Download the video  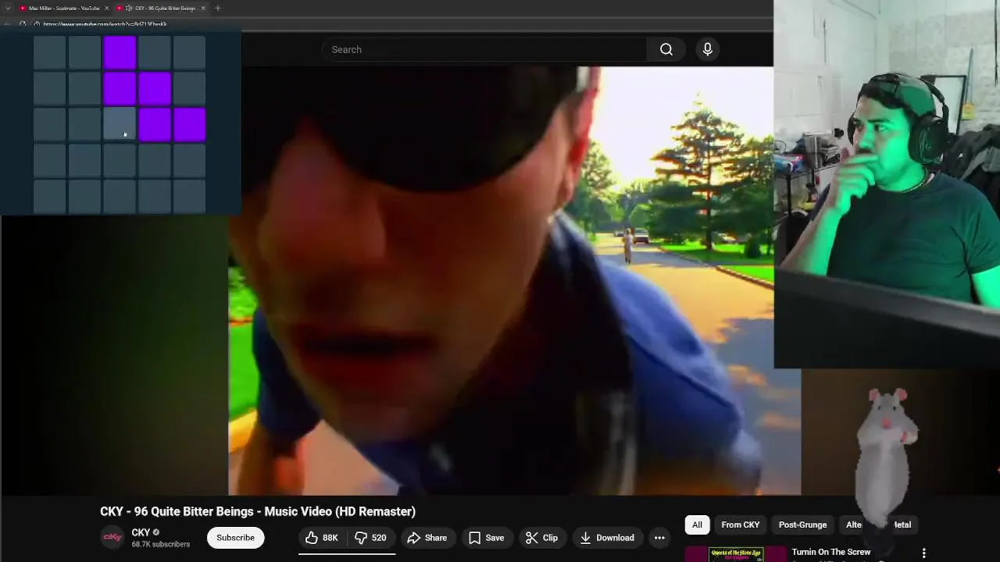[x=607, y=538]
